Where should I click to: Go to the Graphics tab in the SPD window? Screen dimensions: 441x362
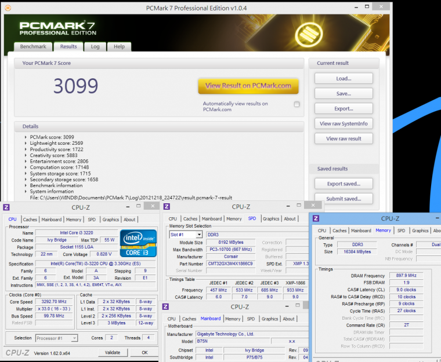tap(270, 219)
